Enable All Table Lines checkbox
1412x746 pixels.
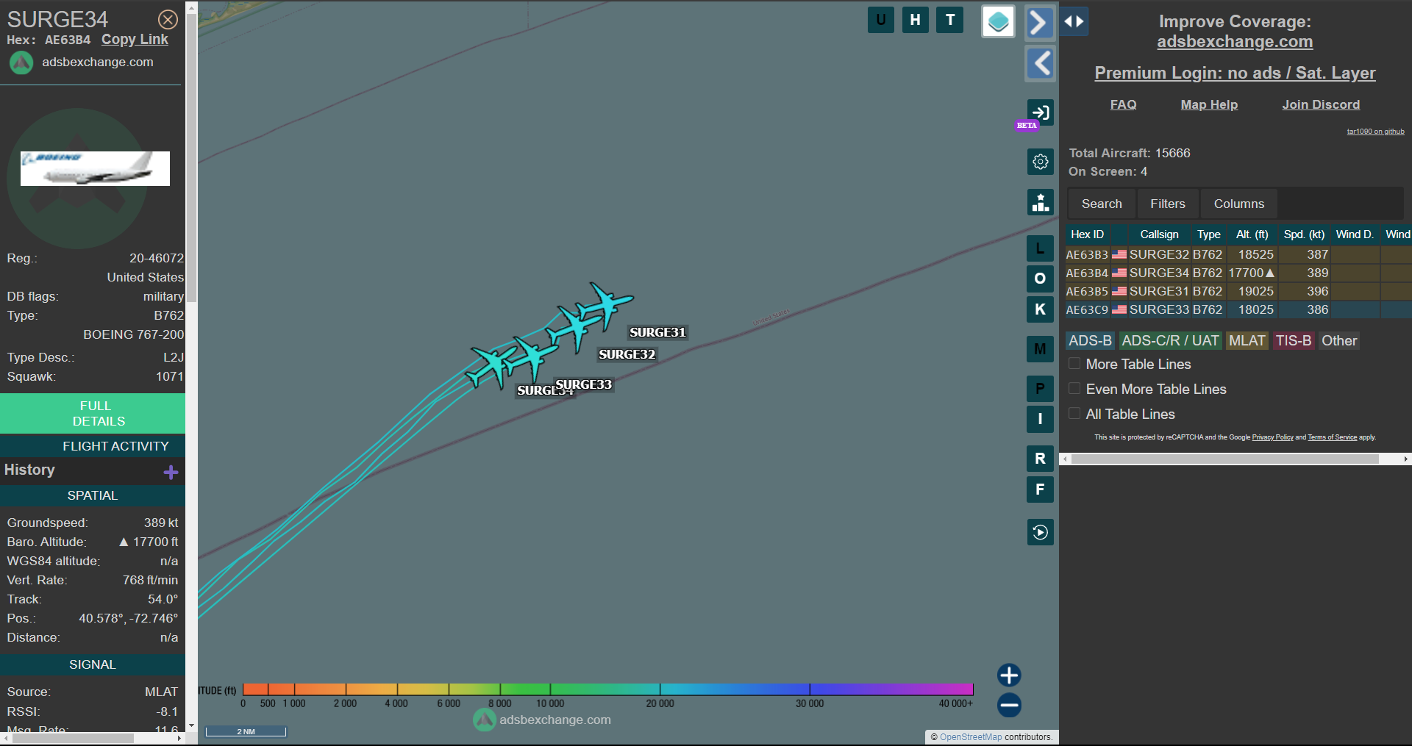(1074, 413)
